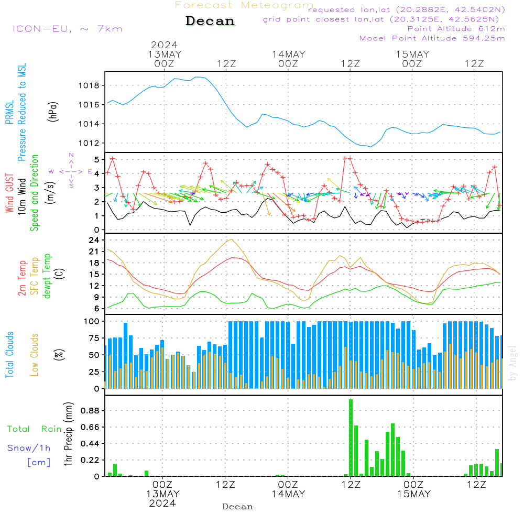Click the top '15MAY 00Z' time label
Viewport: 524px width, 524px height.
412,59
